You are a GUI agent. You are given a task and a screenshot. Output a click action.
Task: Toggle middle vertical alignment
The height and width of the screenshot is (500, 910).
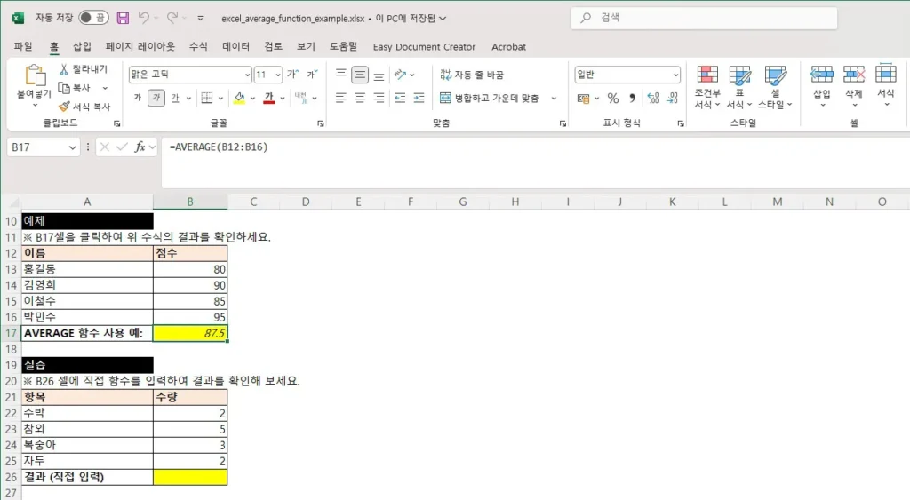click(x=360, y=75)
